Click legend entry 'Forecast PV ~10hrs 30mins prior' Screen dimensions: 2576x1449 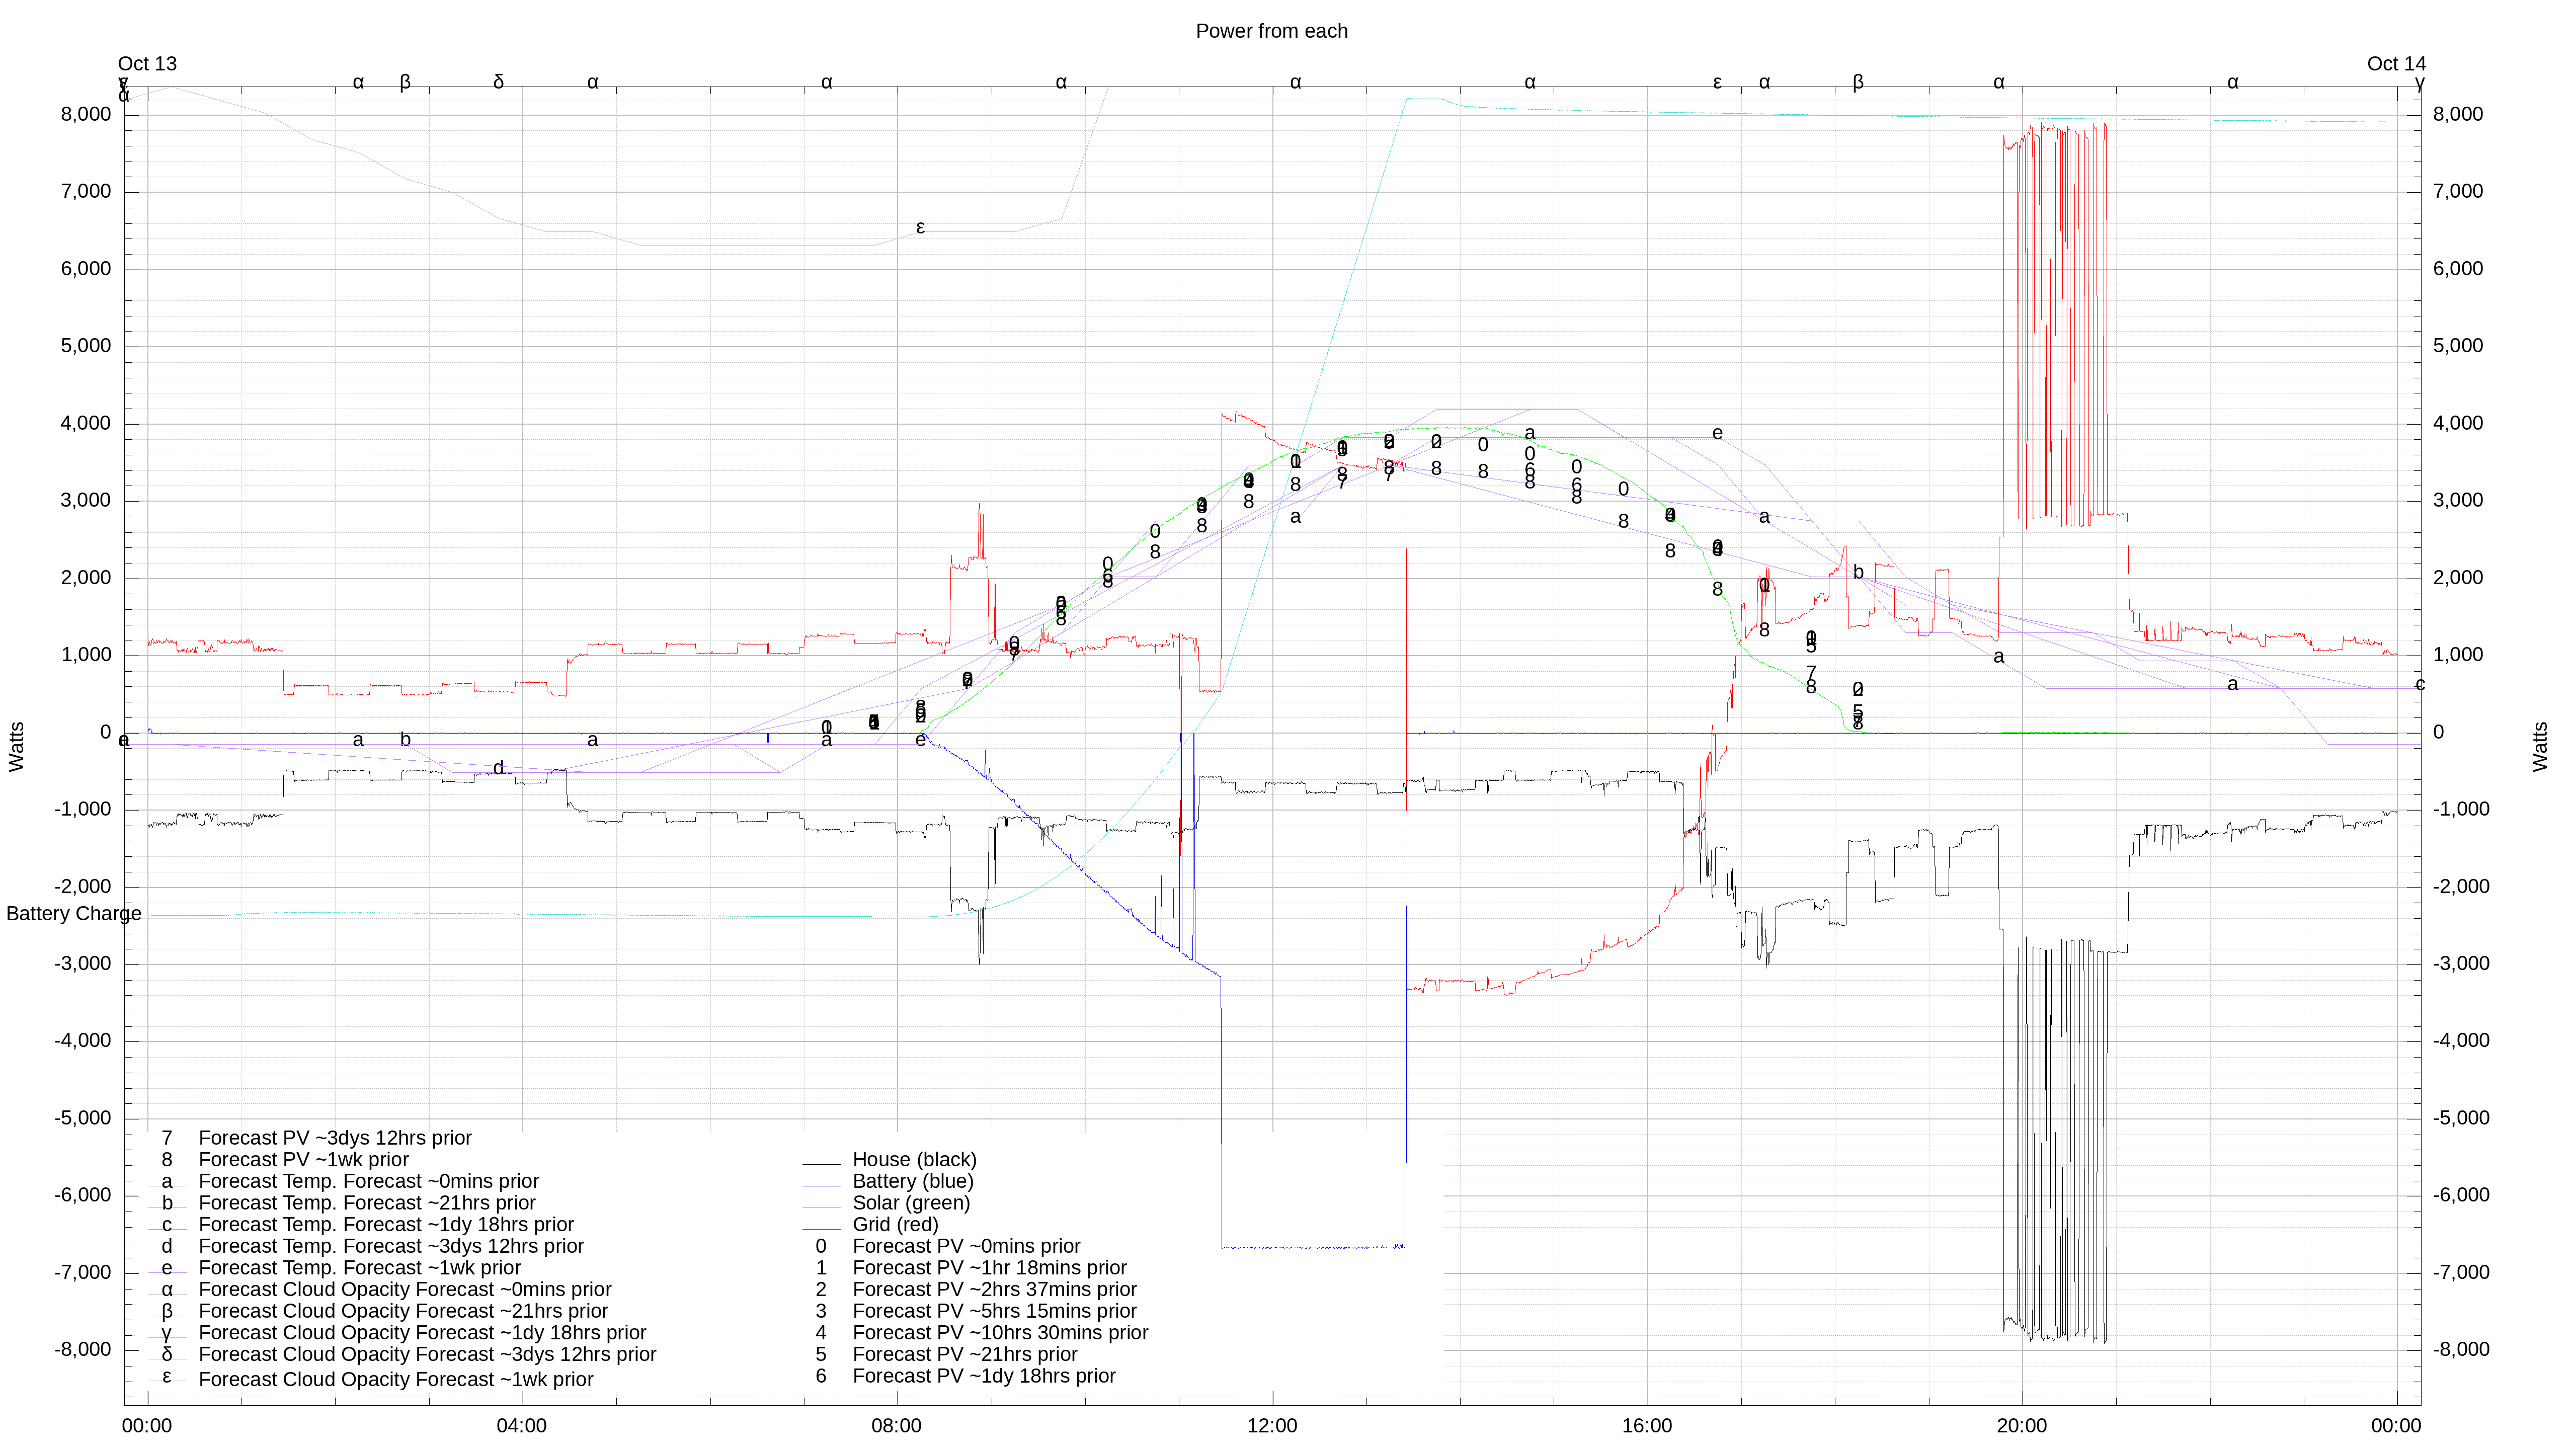pos(1000,1333)
